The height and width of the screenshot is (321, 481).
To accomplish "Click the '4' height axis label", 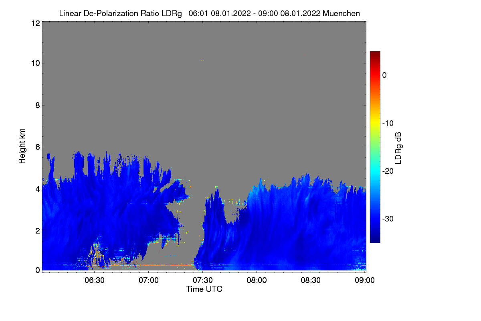I will (37, 189).
